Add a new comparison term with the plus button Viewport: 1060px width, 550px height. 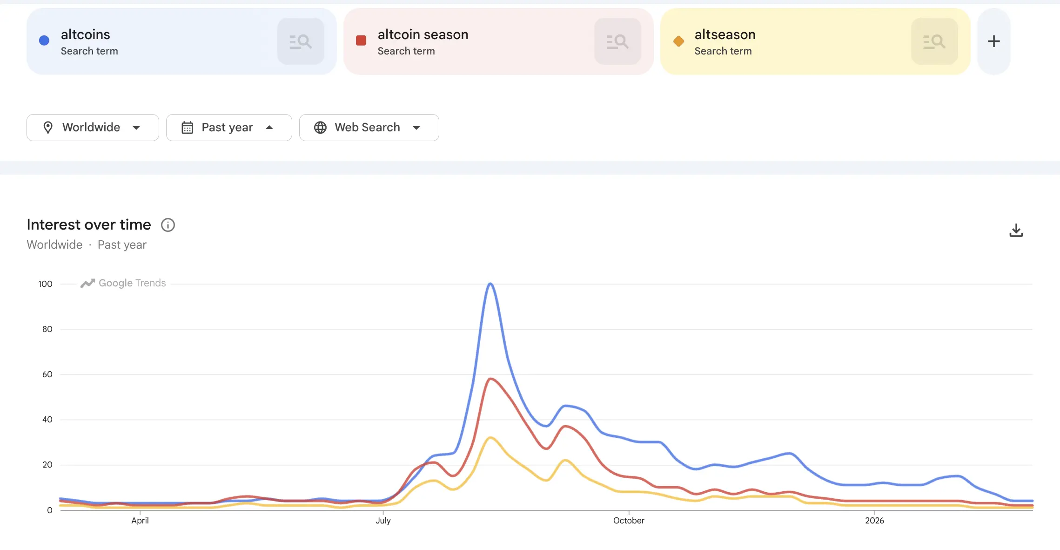coord(994,41)
